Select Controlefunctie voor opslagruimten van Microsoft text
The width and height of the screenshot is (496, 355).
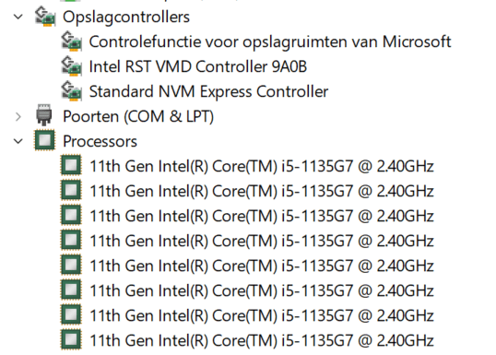(x=270, y=42)
